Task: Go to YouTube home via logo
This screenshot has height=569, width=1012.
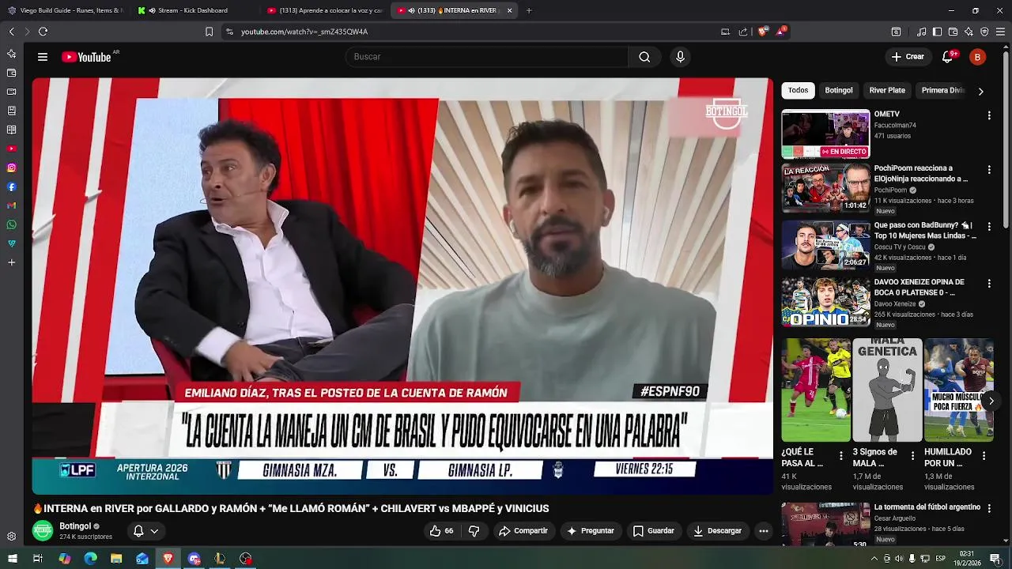Action: [x=86, y=57]
